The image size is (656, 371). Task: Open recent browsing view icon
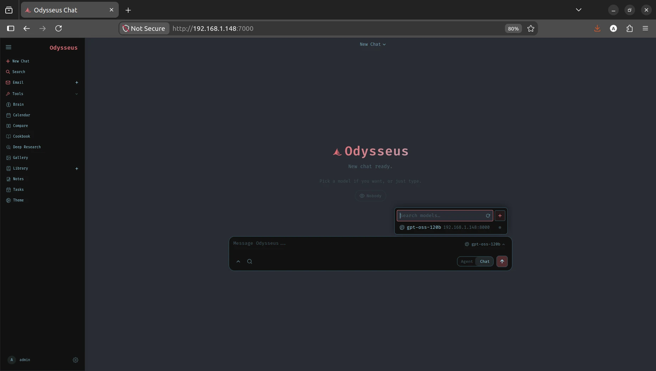tap(9, 10)
